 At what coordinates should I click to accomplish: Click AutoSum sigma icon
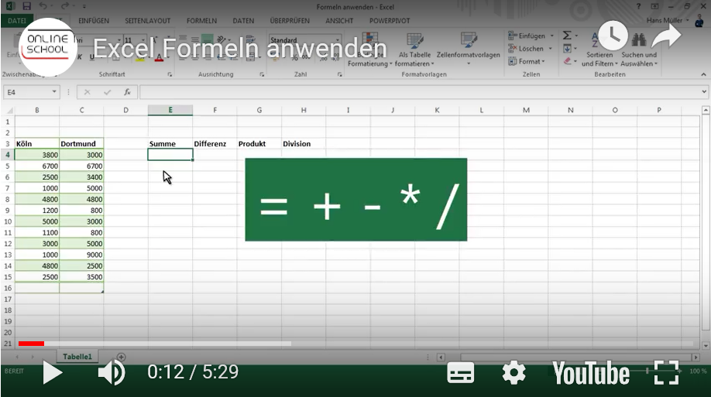click(567, 36)
